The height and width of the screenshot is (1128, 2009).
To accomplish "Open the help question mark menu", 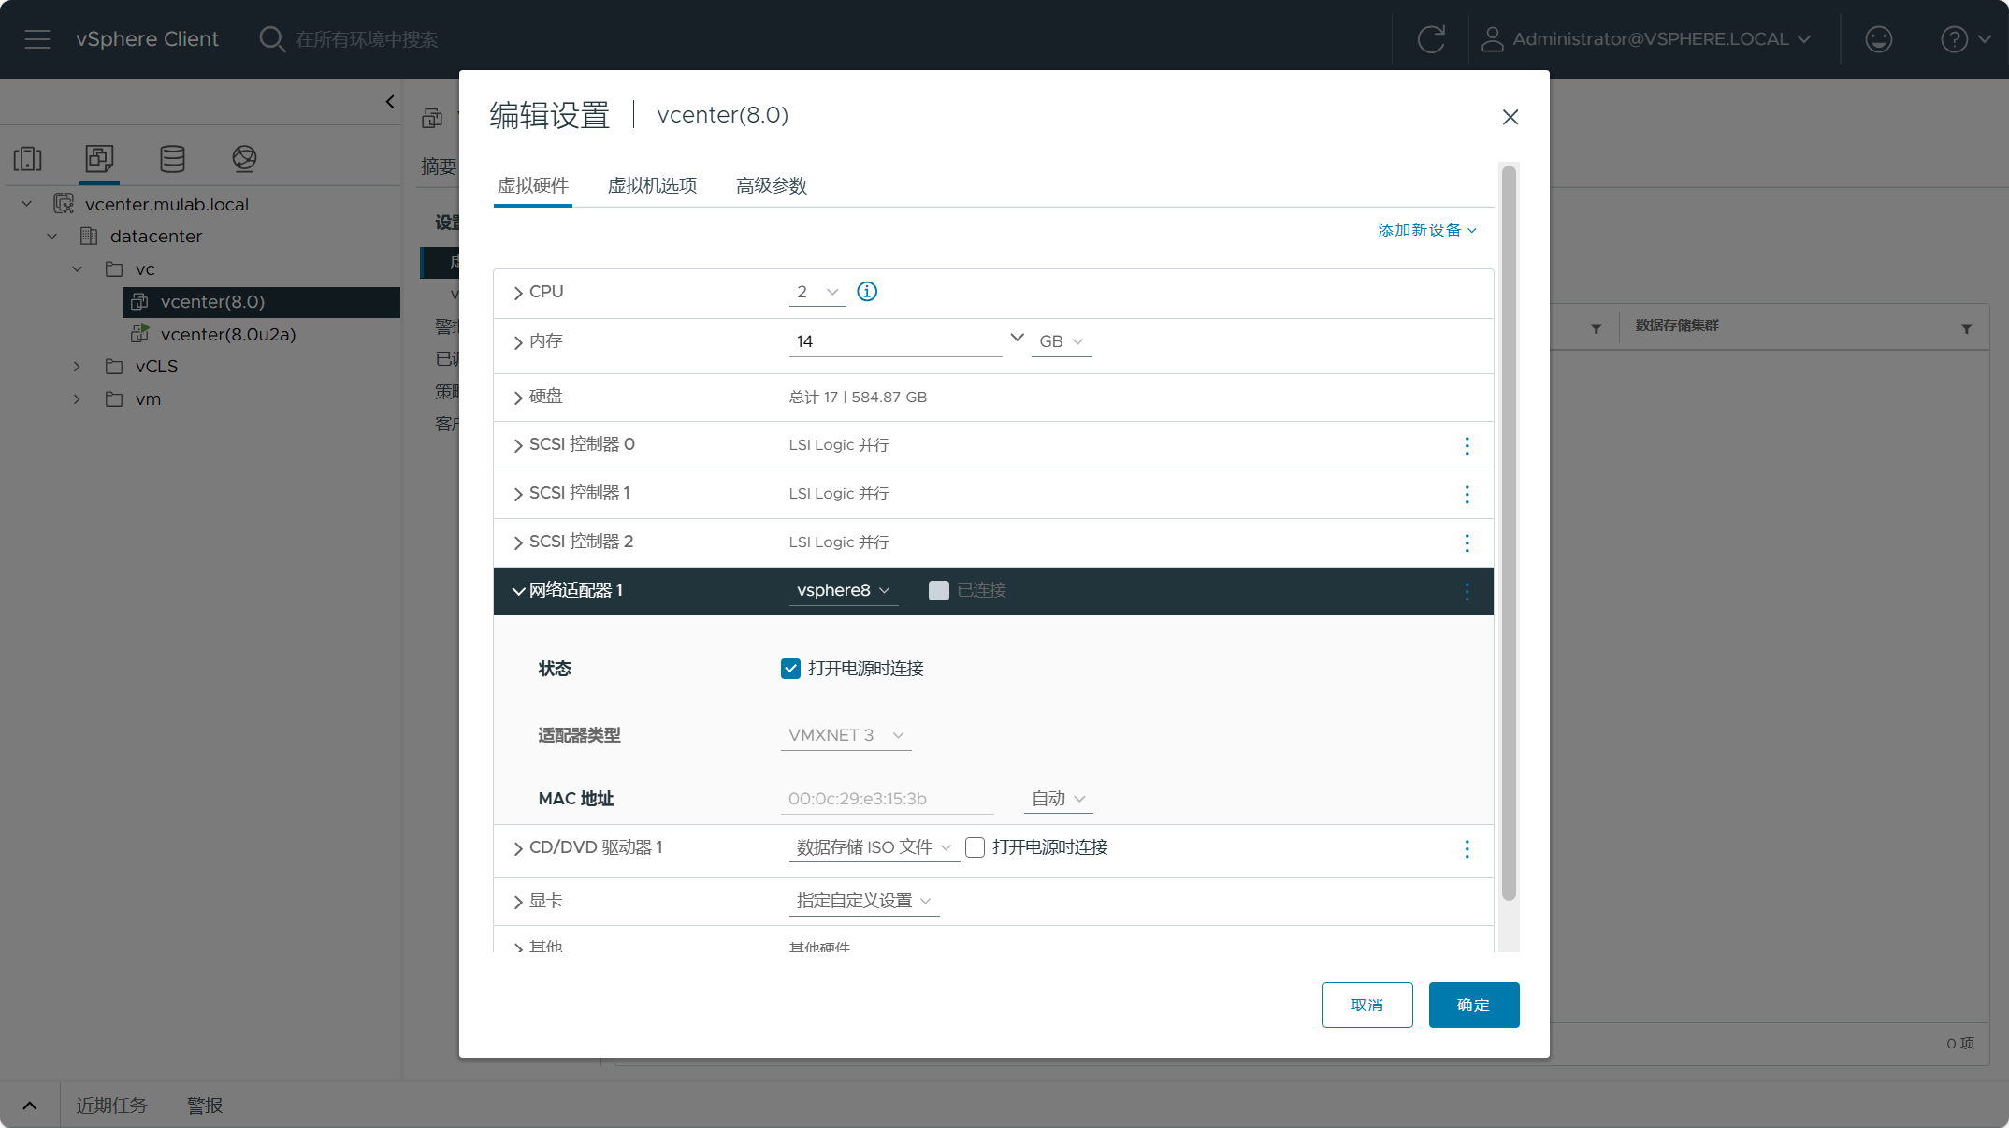I will point(1965,39).
